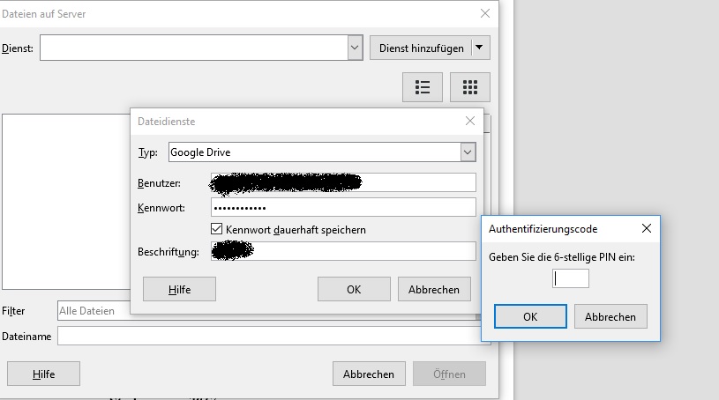Click Abbrechen in Dateien auf Server window
This screenshot has height=400, width=719.
(369, 374)
